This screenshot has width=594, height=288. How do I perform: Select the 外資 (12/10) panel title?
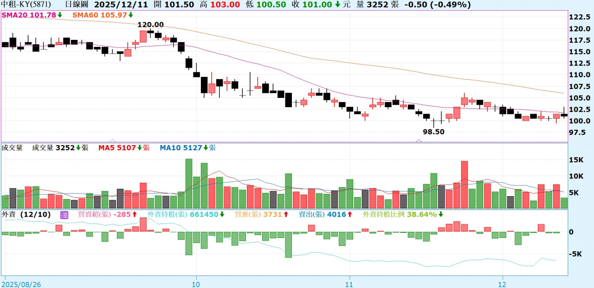coord(27,215)
